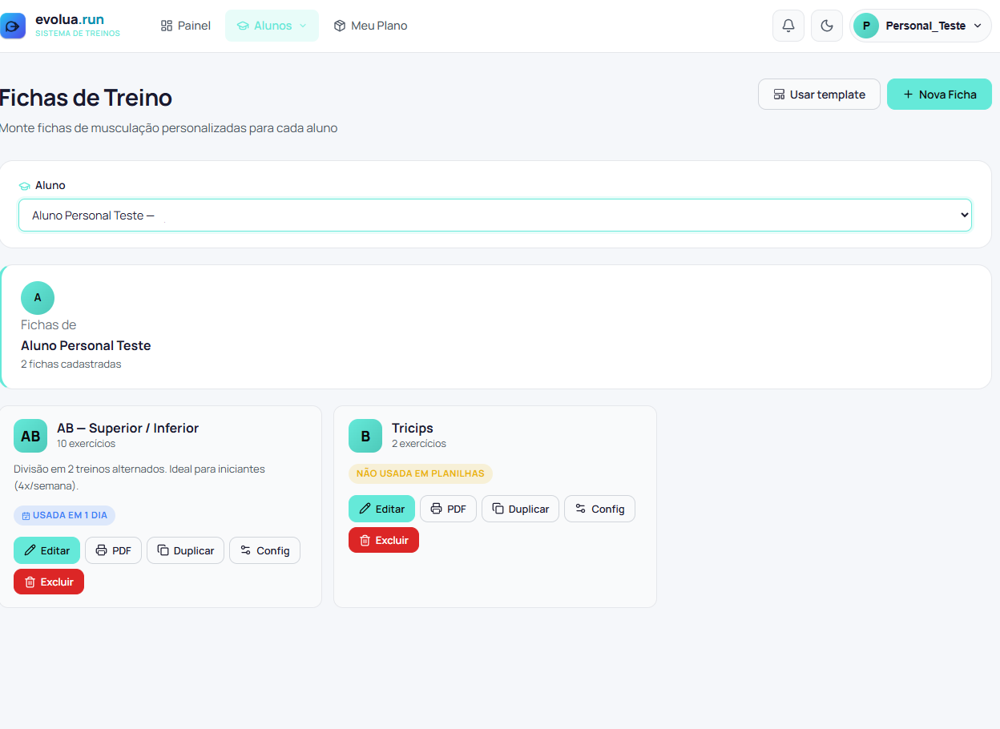Click the B badge on Tricips card
This screenshot has height=729, width=1000.
coord(365,436)
